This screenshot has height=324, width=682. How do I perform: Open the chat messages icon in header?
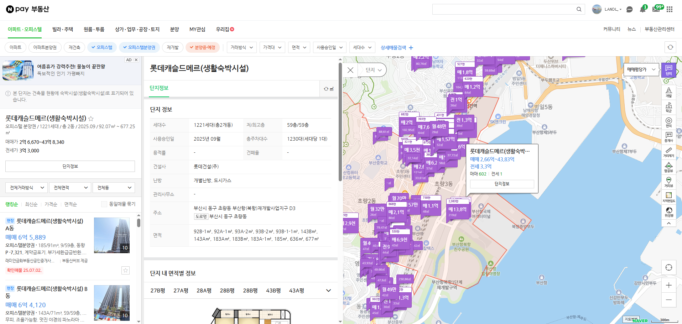[630, 9]
